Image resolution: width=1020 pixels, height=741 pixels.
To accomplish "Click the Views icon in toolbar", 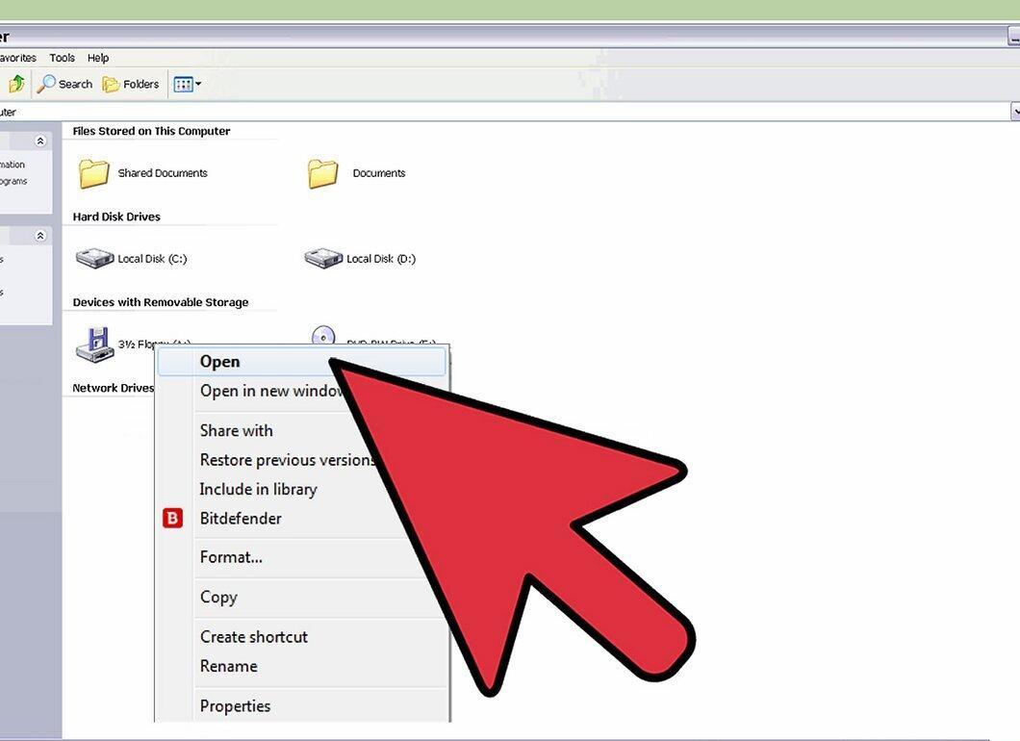I will pyautogui.click(x=184, y=84).
